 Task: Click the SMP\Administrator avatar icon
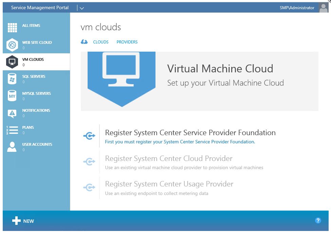324,8
